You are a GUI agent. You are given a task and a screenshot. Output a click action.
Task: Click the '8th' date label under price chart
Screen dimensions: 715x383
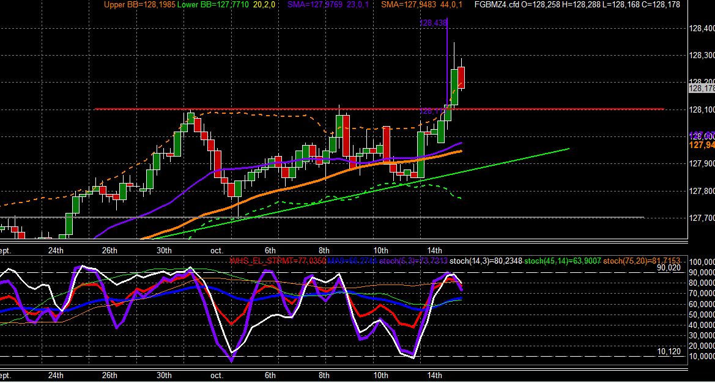[x=324, y=250]
